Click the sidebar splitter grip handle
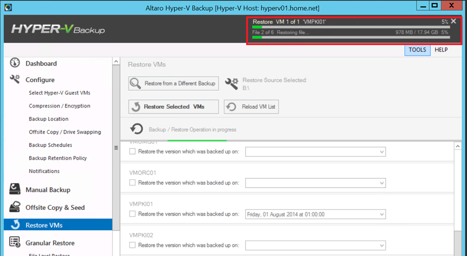467x256 pixels. [x=116, y=148]
